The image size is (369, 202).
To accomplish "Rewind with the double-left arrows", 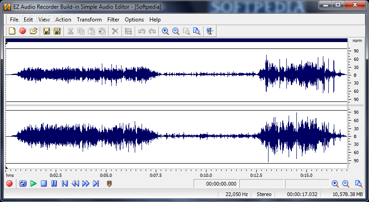I will tap(75, 184).
